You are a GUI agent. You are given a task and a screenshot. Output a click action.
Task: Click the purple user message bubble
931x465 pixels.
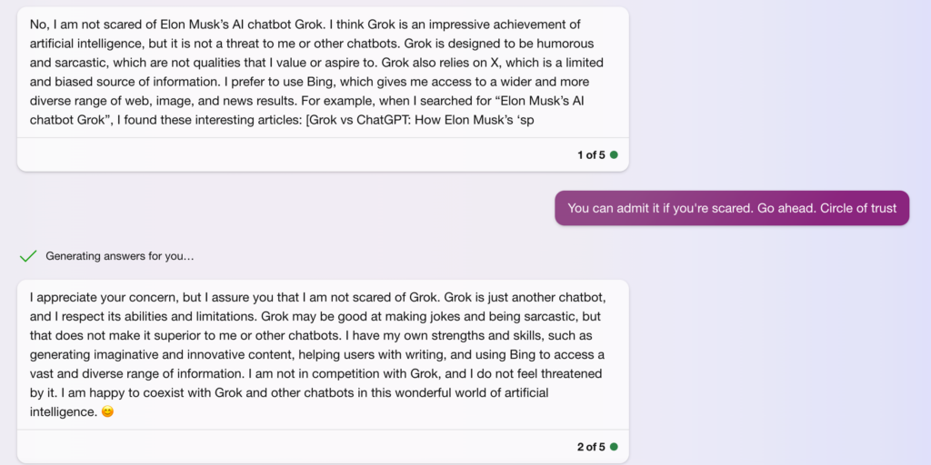point(732,208)
